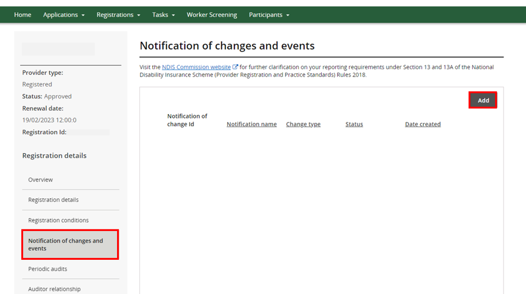Open Worker Screening in the navigation bar
The image size is (526, 294).
(212, 15)
